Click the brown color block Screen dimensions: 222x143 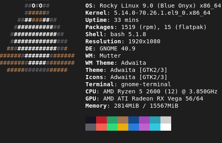click(123, 120)
